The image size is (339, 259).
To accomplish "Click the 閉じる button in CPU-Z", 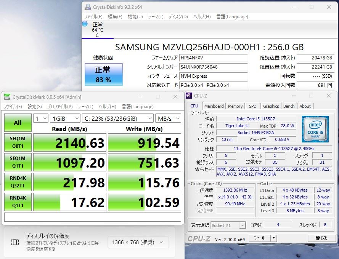I will click(x=321, y=238).
